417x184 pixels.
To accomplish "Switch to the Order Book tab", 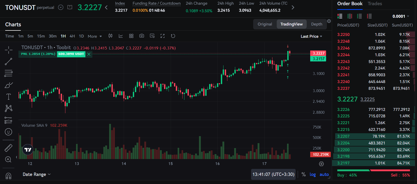I will click(x=350, y=4).
